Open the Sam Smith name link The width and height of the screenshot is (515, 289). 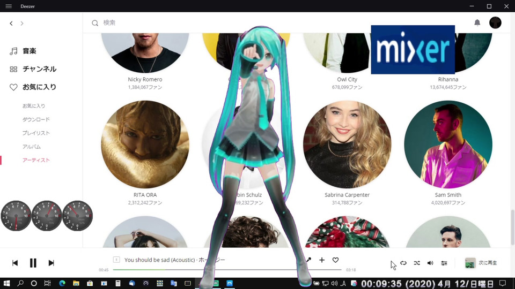coord(448,195)
